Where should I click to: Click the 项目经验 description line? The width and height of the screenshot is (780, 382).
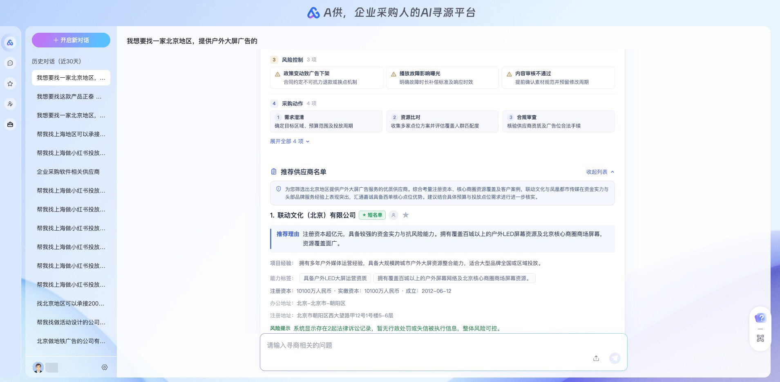point(406,263)
